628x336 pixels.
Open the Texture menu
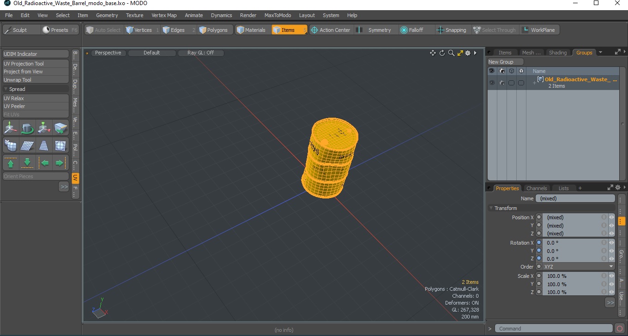point(134,15)
